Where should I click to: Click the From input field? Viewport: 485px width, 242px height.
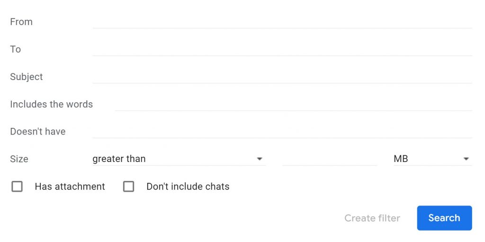(x=282, y=22)
